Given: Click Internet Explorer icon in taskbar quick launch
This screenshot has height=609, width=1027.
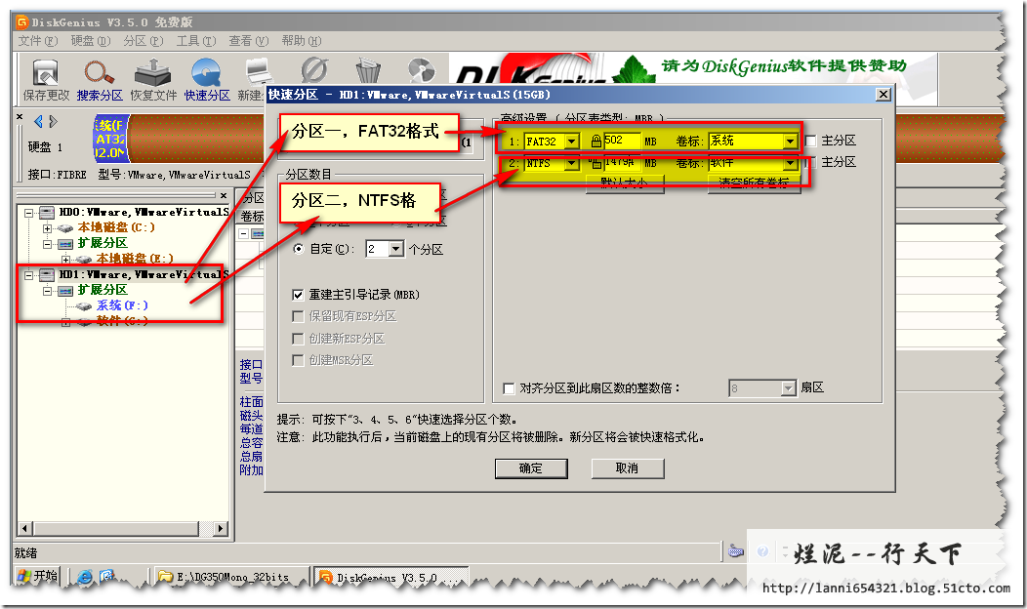Looking at the screenshot, I should pos(85,576).
